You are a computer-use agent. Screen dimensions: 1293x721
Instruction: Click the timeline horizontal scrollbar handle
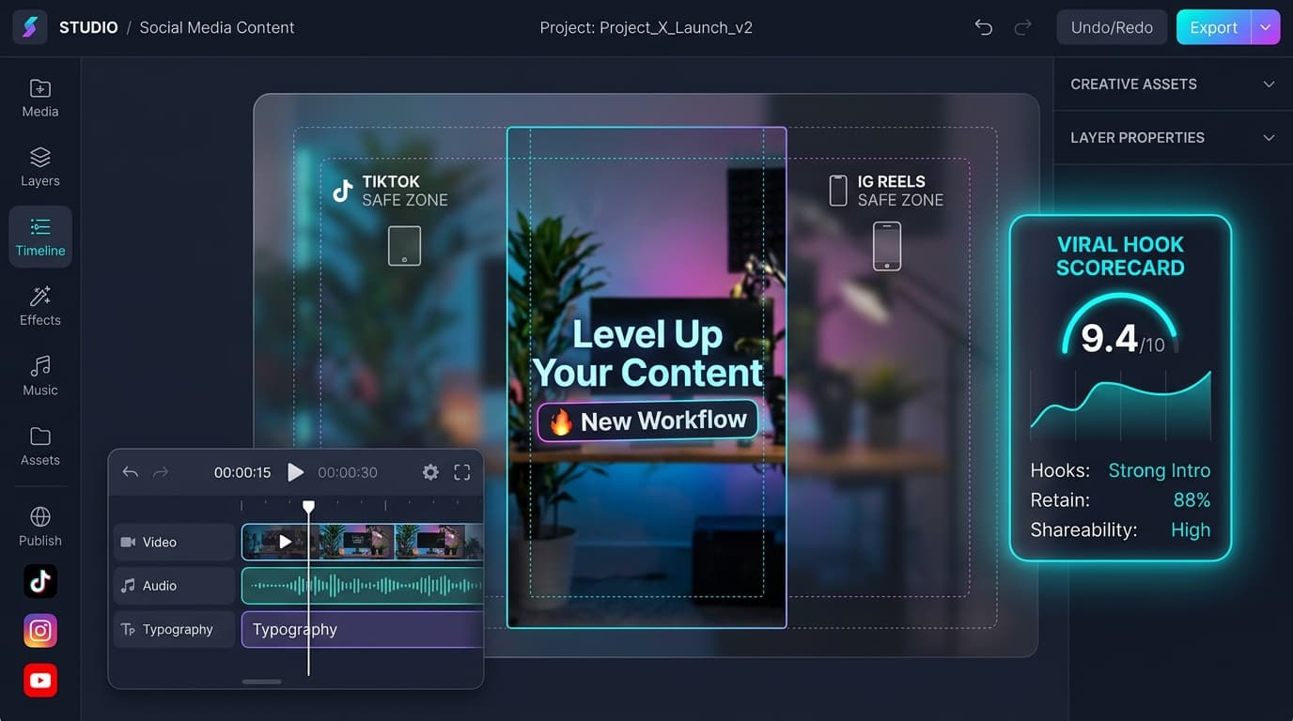tap(262, 682)
